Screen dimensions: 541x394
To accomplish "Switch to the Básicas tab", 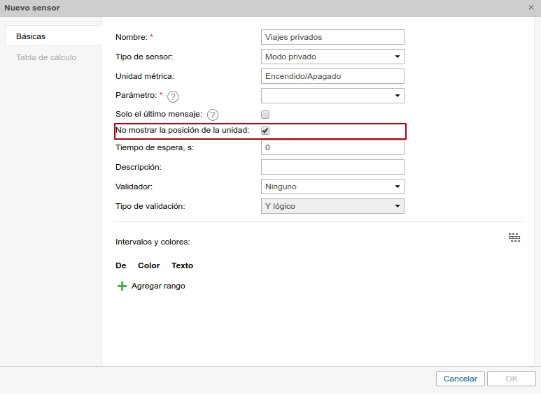I will pos(31,36).
